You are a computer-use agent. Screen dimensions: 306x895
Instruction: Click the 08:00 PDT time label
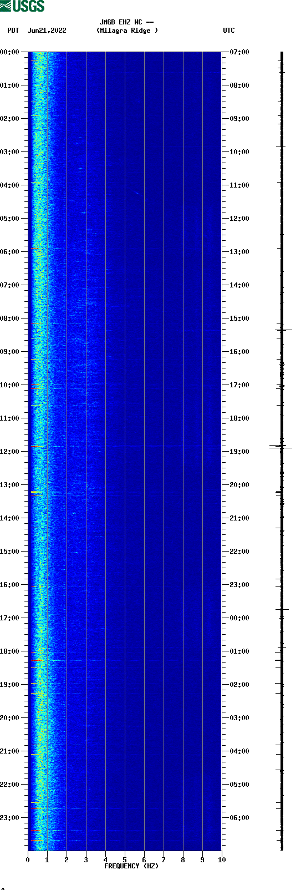pos(9,318)
